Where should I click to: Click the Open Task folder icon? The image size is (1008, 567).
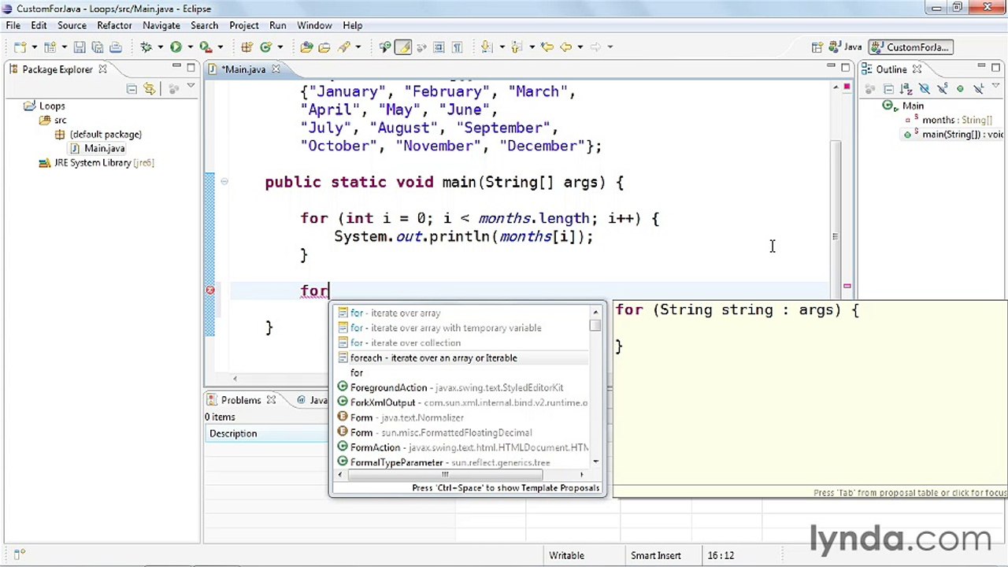pyautogui.click(x=324, y=47)
